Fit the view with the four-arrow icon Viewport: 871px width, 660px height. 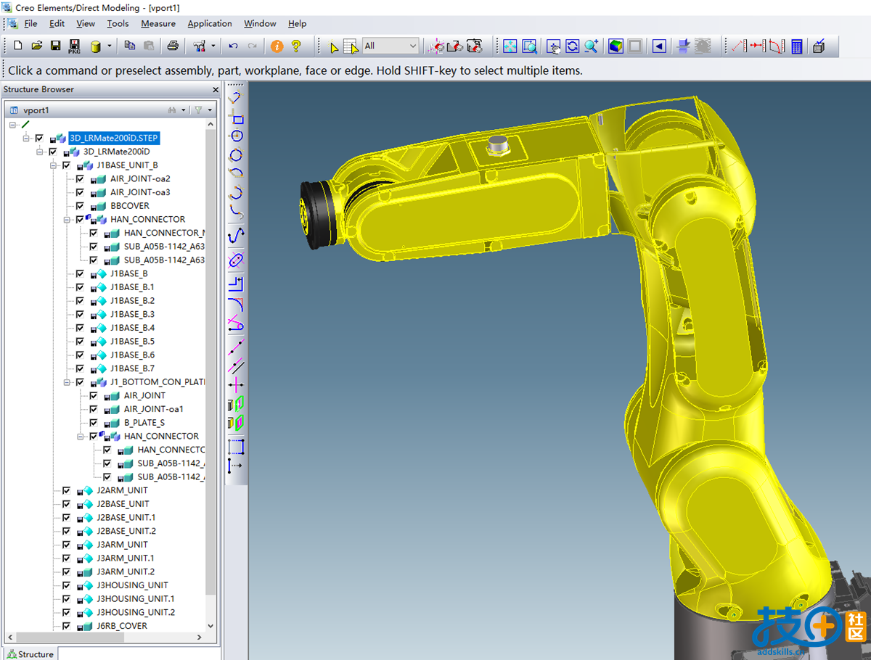[x=510, y=46]
